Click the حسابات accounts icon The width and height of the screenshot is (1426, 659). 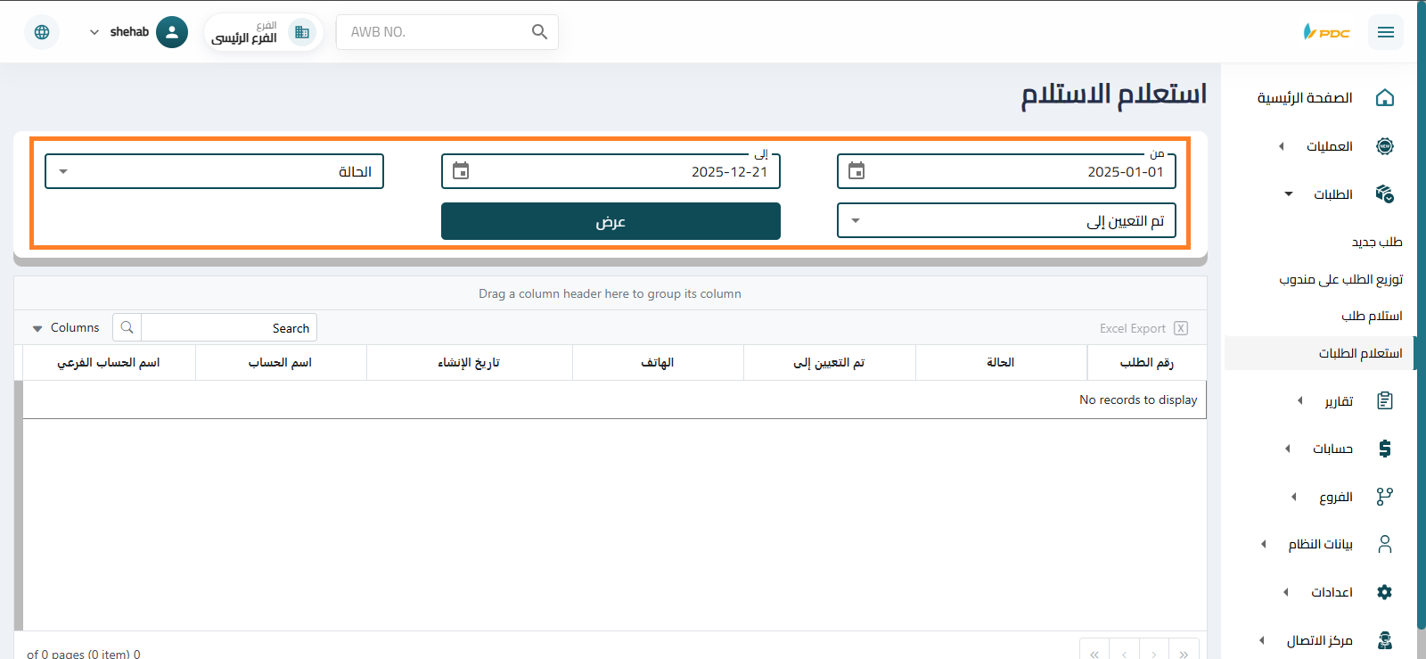click(1384, 449)
